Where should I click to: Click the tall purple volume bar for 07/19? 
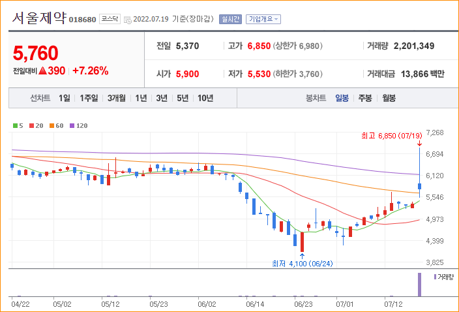click(x=419, y=285)
